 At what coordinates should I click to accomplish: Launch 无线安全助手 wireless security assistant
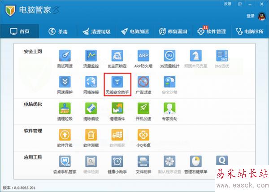[x=117, y=85]
